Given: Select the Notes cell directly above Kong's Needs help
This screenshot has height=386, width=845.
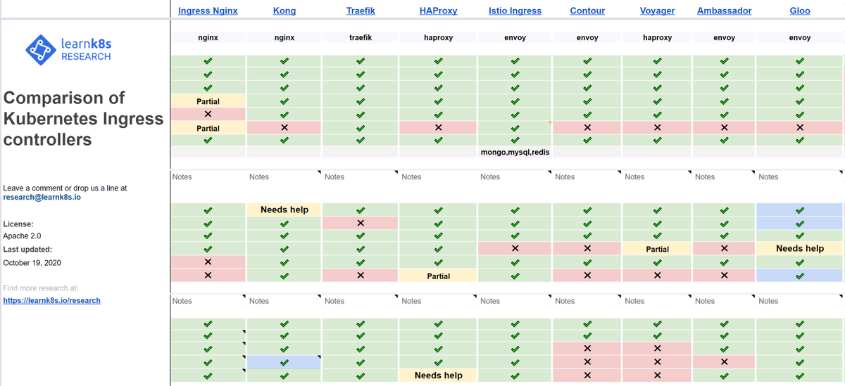Looking at the screenshot, I should click(x=284, y=177).
